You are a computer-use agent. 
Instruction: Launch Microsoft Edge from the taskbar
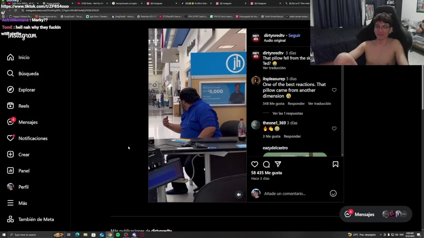77,235
